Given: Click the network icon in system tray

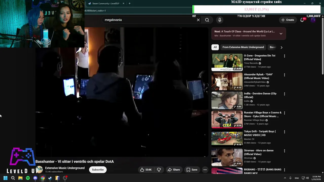Looking at the screenshot, I should (303, 178).
